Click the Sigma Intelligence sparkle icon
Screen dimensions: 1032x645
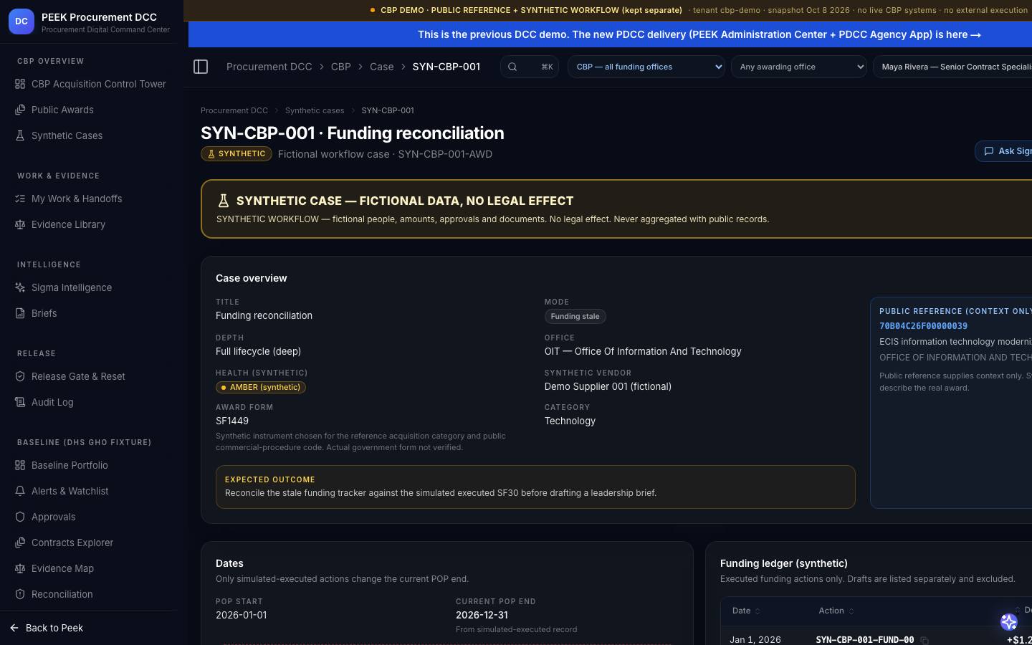pos(20,287)
